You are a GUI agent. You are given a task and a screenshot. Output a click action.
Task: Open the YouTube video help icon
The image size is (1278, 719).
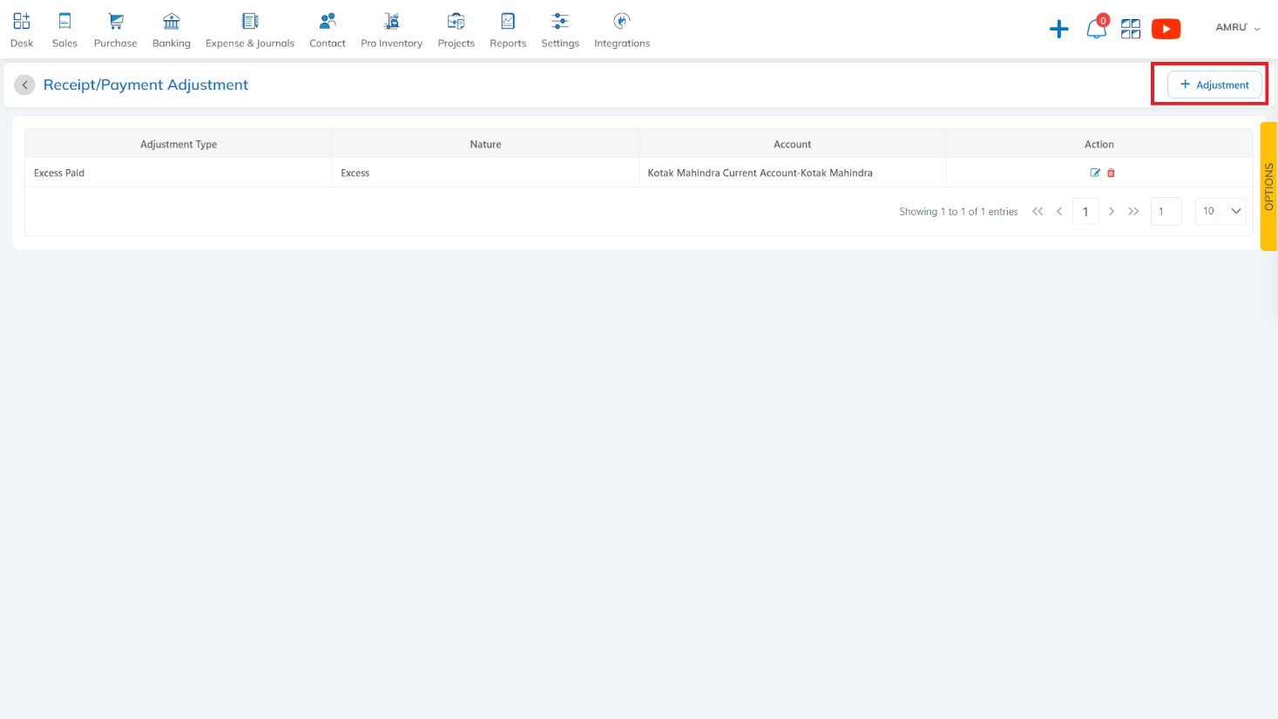click(x=1166, y=29)
